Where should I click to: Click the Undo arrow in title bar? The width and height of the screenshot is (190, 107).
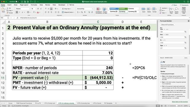[31, 1]
